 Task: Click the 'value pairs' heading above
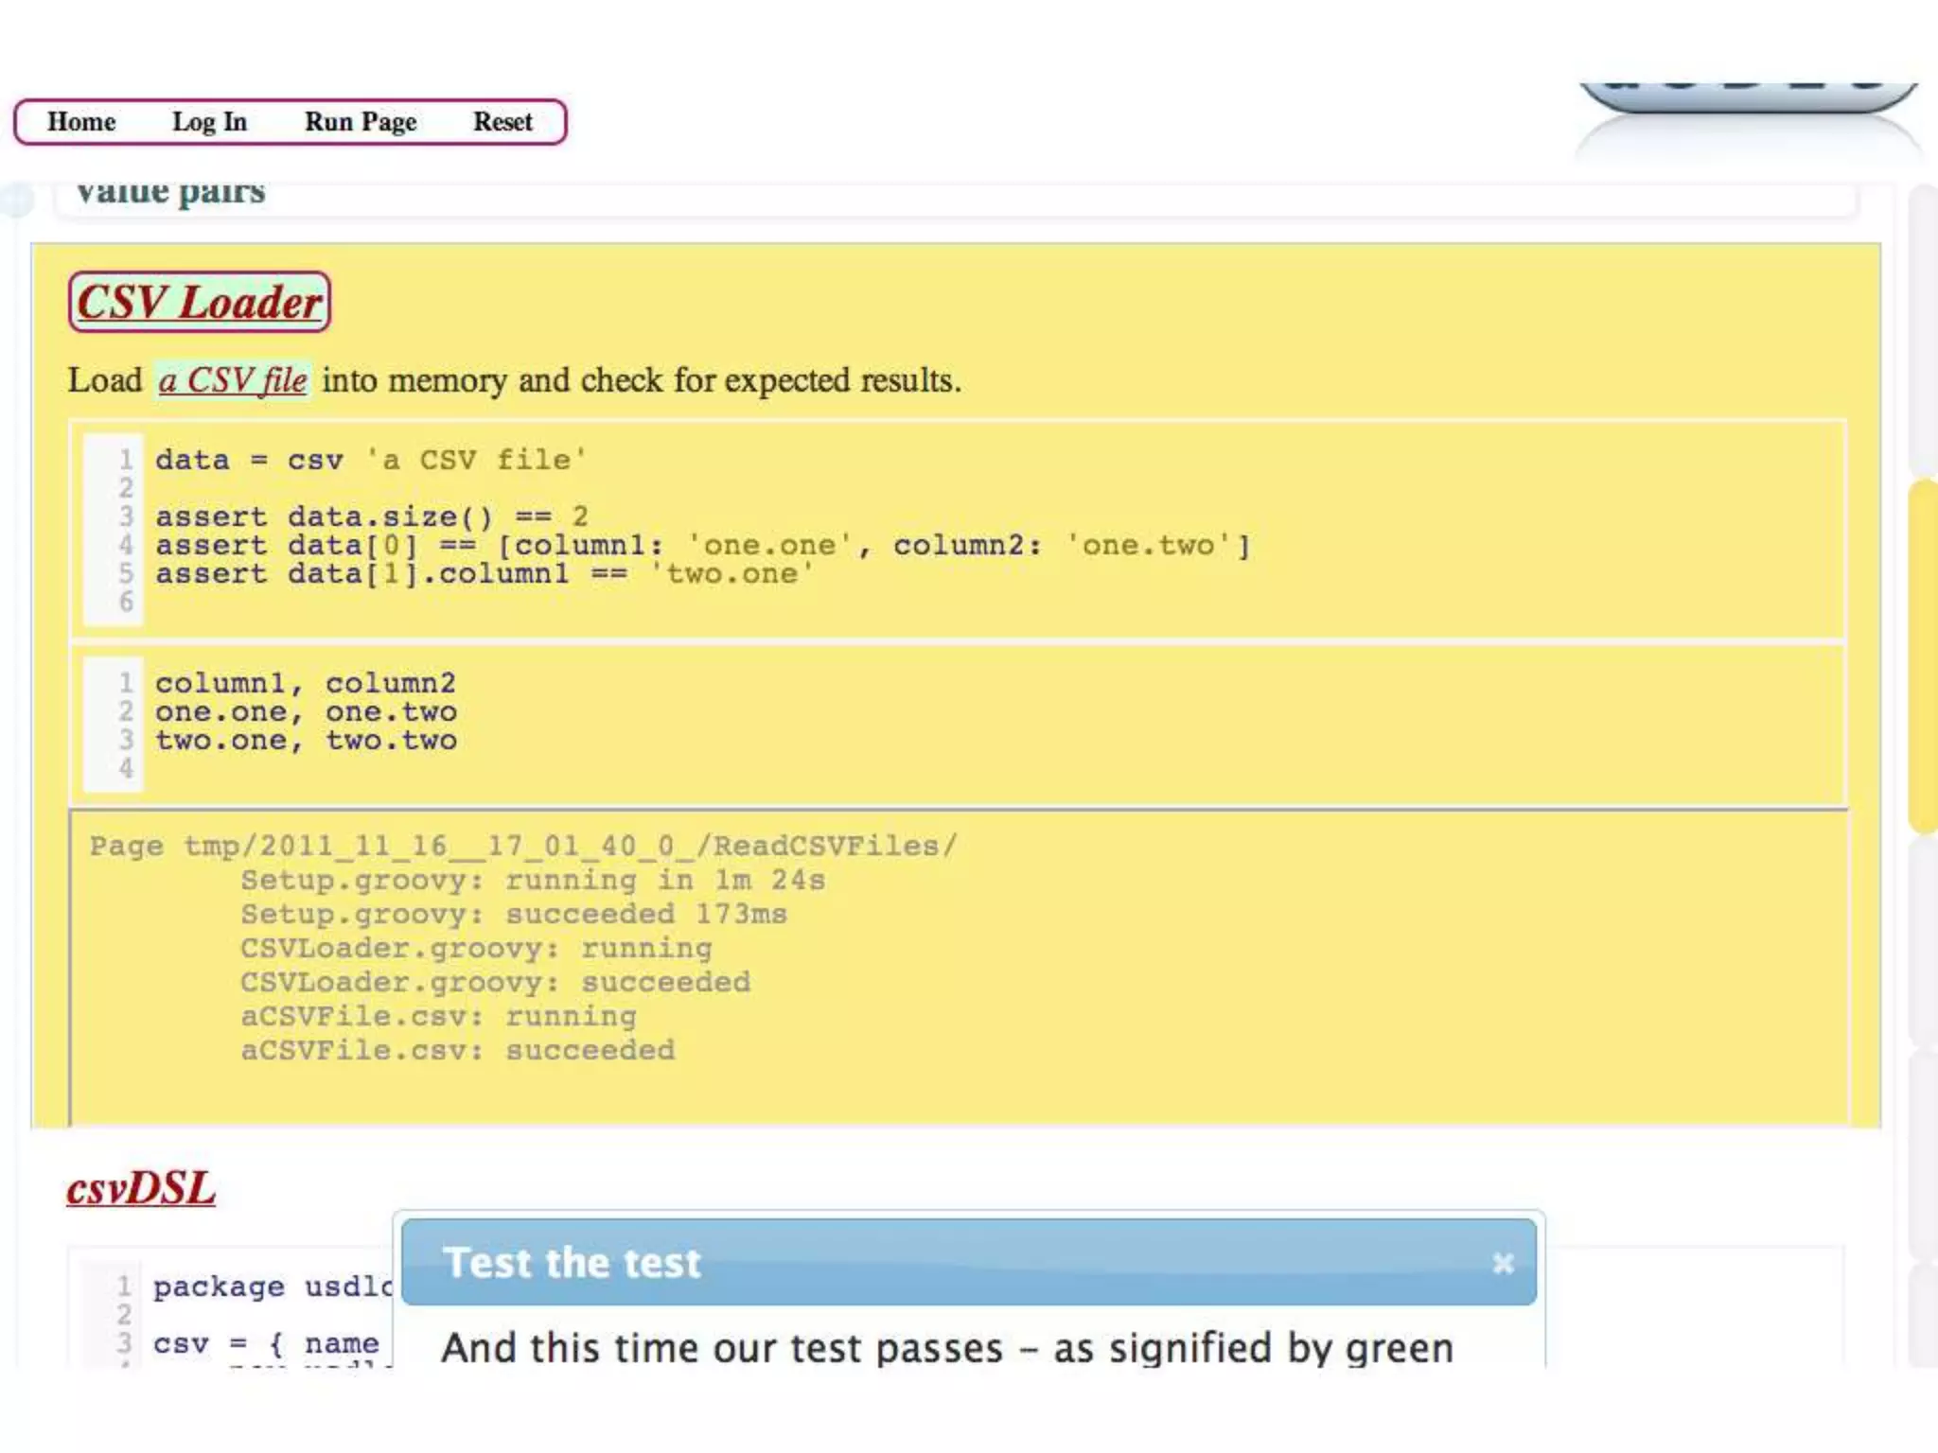(170, 192)
